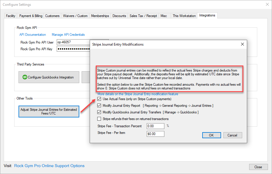272x174 pixels.
Task: Click the Stripe Fee Per Item field
Action: coord(155,134)
